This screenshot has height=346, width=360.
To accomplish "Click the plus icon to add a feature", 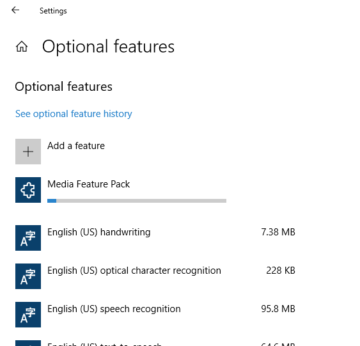I will 28,152.
